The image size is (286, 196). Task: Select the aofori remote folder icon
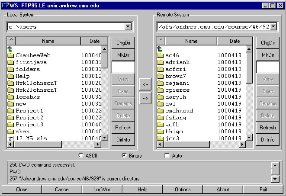point(160,69)
